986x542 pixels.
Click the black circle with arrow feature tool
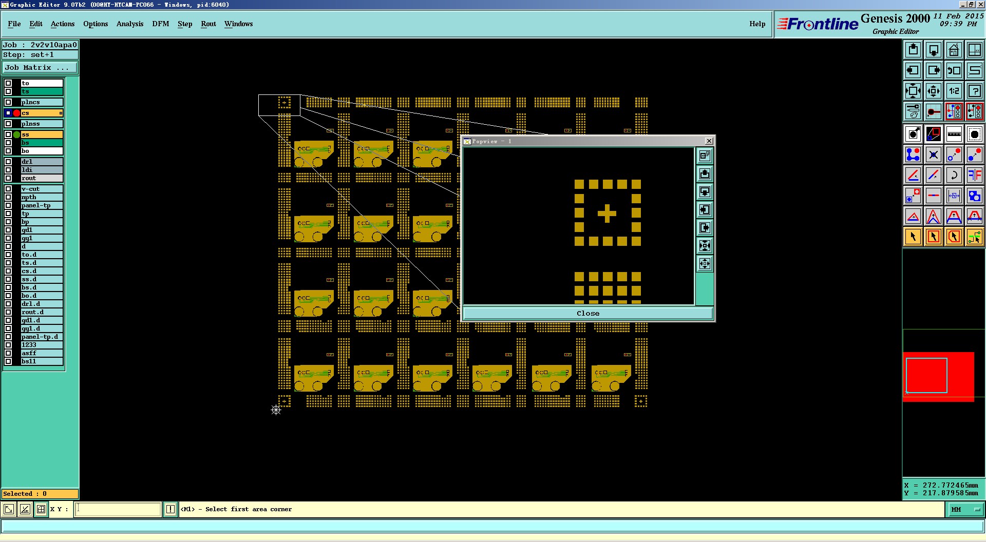913,134
